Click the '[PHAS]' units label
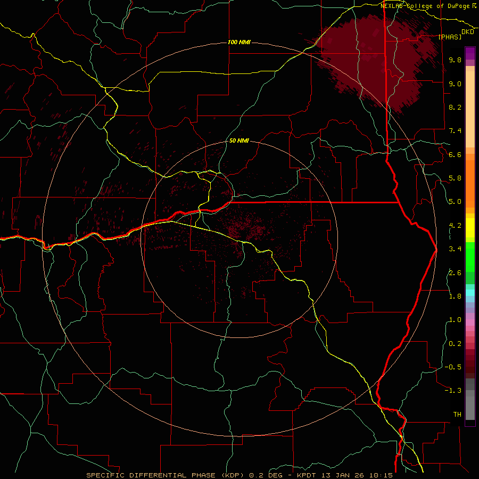 click(x=450, y=37)
